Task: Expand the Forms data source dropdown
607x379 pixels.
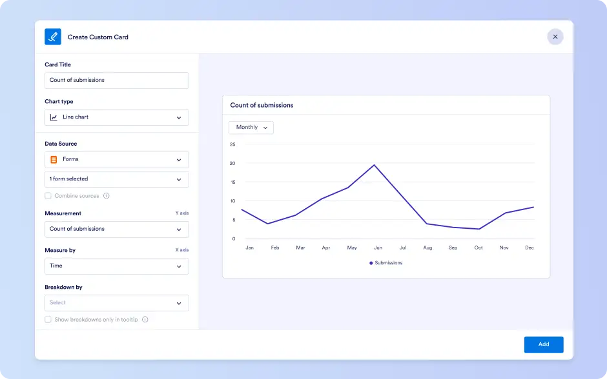Action: click(116, 160)
